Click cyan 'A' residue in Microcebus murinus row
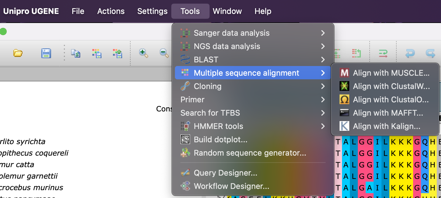 [x=369, y=188]
